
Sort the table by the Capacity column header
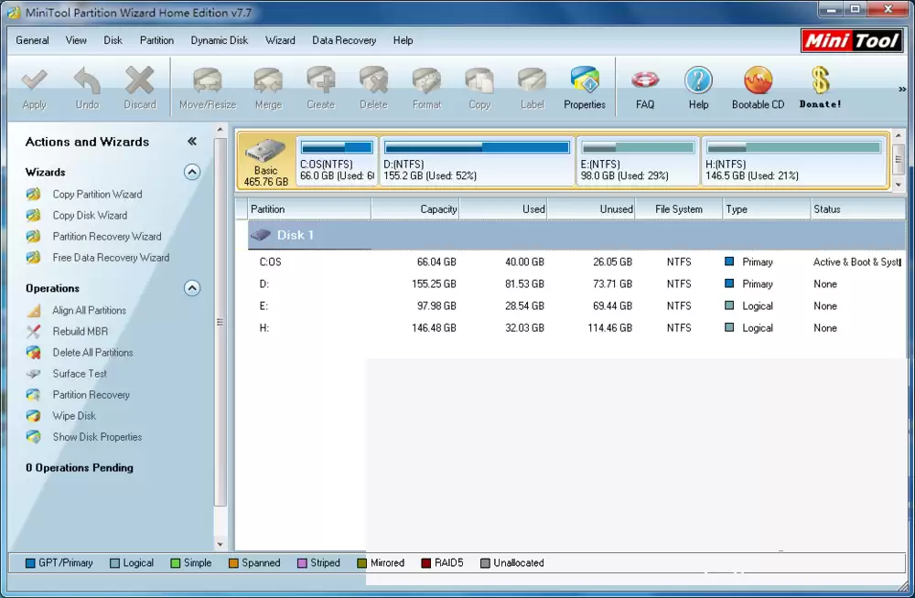[x=414, y=209]
